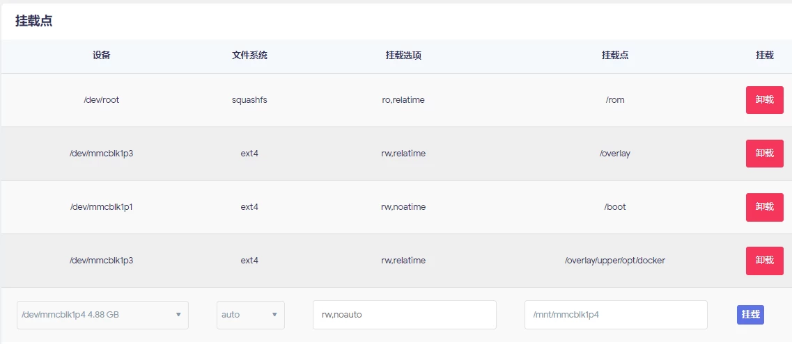The height and width of the screenshot is (344, 792).
Task: Select the rw,noatime options cell
Action: tap(403, 207)
